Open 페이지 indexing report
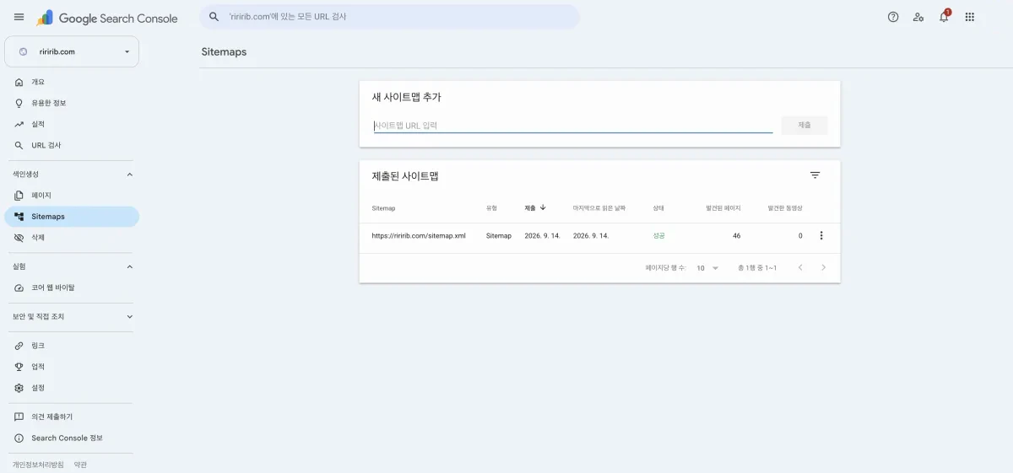The width and height of the screenshot is (1013, 473). click(x=72, y=196)
